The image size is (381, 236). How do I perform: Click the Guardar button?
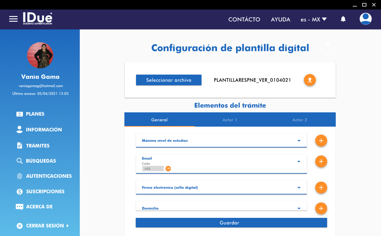tap(231, 223)
